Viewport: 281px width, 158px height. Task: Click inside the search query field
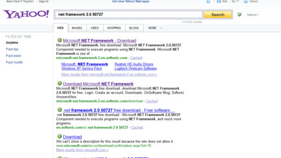tap(129, 15)
